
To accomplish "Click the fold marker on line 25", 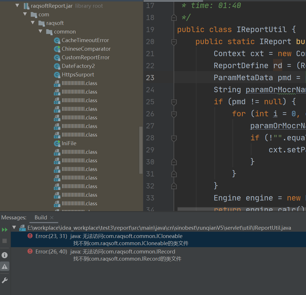I will [x=174, y=102].
